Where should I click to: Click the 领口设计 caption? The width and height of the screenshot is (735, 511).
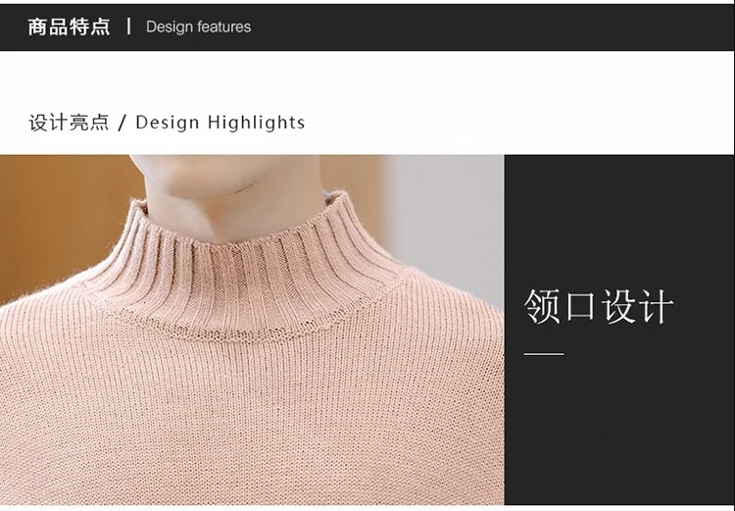599,306
